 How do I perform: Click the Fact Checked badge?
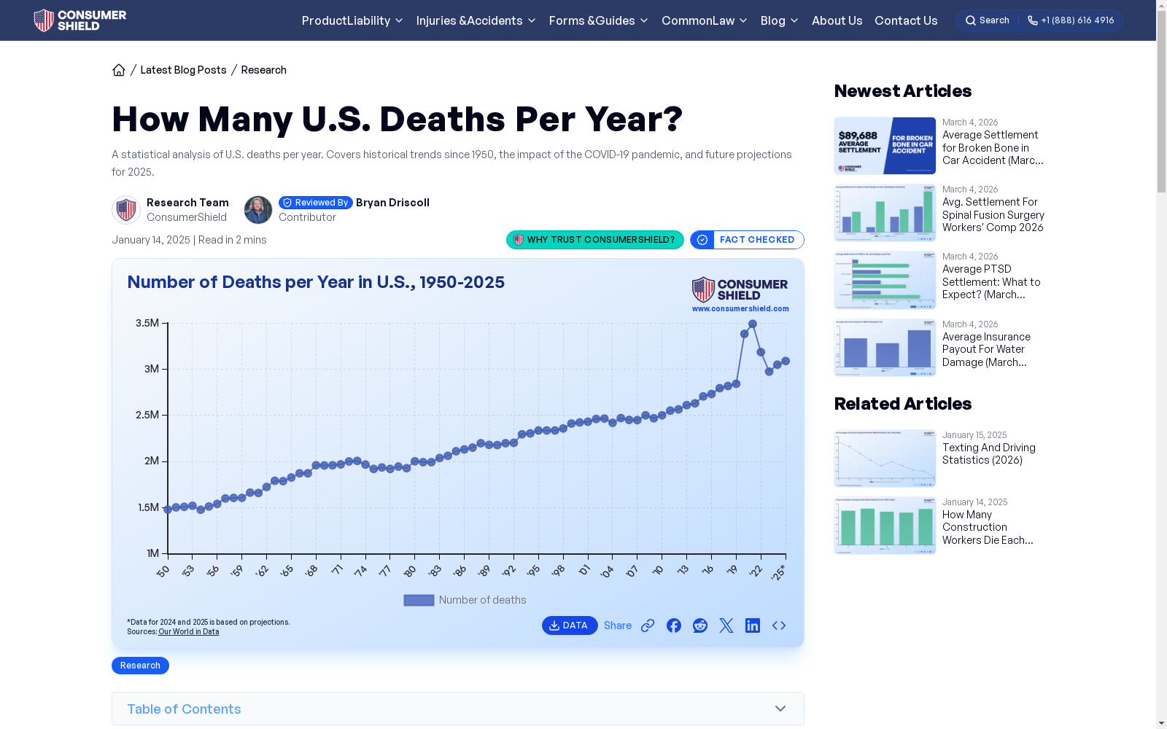click(x=747, y=240)
